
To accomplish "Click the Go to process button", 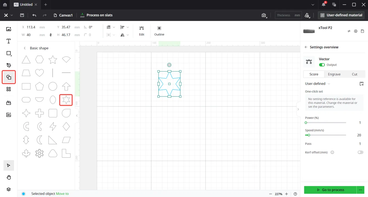I will click(x=330, y=190).
